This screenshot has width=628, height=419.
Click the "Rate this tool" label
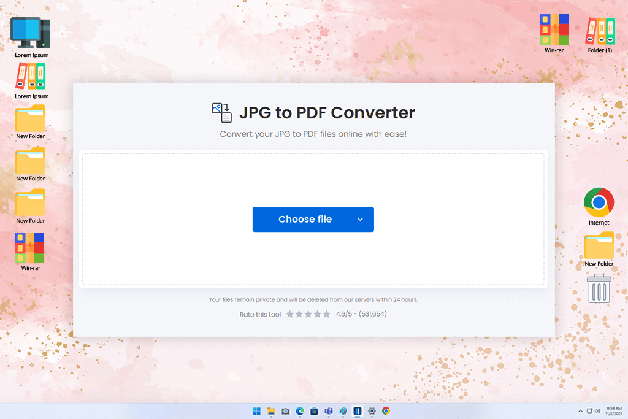260,315
